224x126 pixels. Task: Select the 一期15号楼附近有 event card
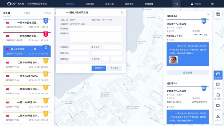(x=27, y=38)
